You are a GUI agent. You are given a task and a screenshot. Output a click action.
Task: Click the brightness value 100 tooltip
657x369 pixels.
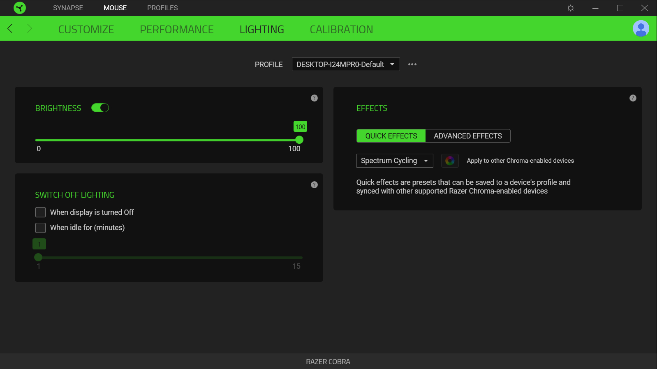[x=301, y=127]
